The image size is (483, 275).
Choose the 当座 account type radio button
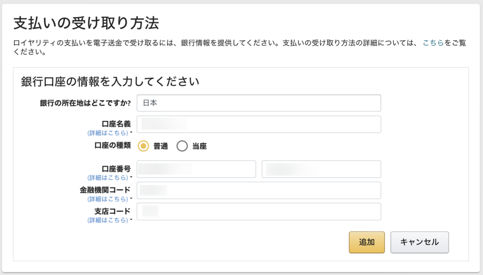[x=182, y=146]
